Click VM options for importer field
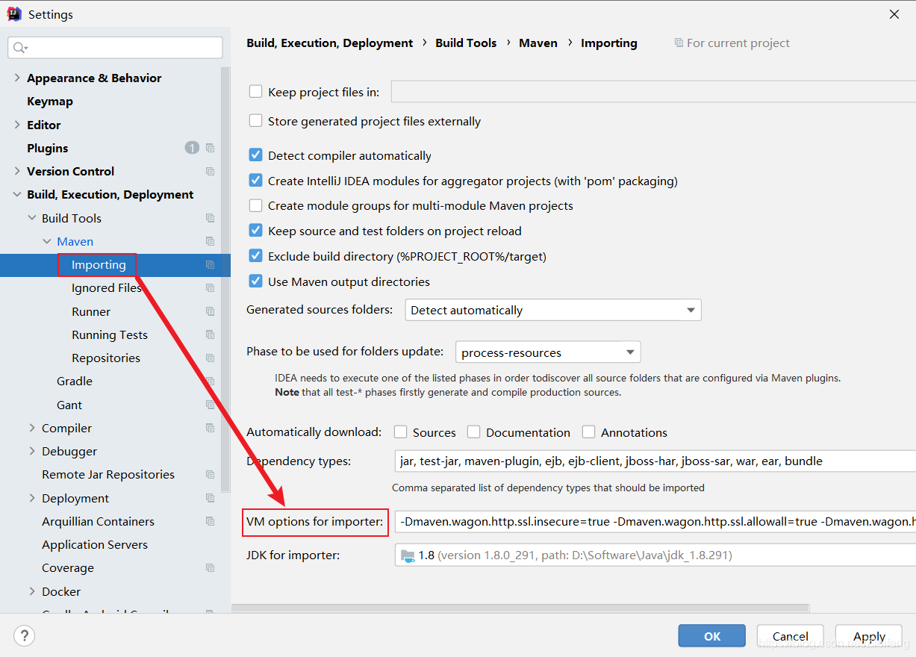 655,521
